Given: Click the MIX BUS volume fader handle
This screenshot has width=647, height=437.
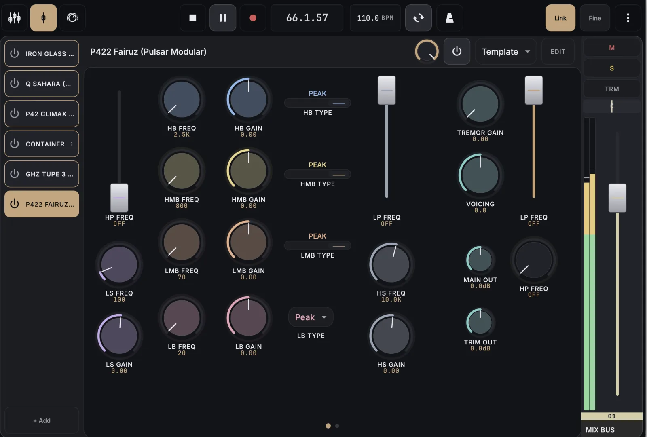Looking at the screenshot, I should click(617, 198).
